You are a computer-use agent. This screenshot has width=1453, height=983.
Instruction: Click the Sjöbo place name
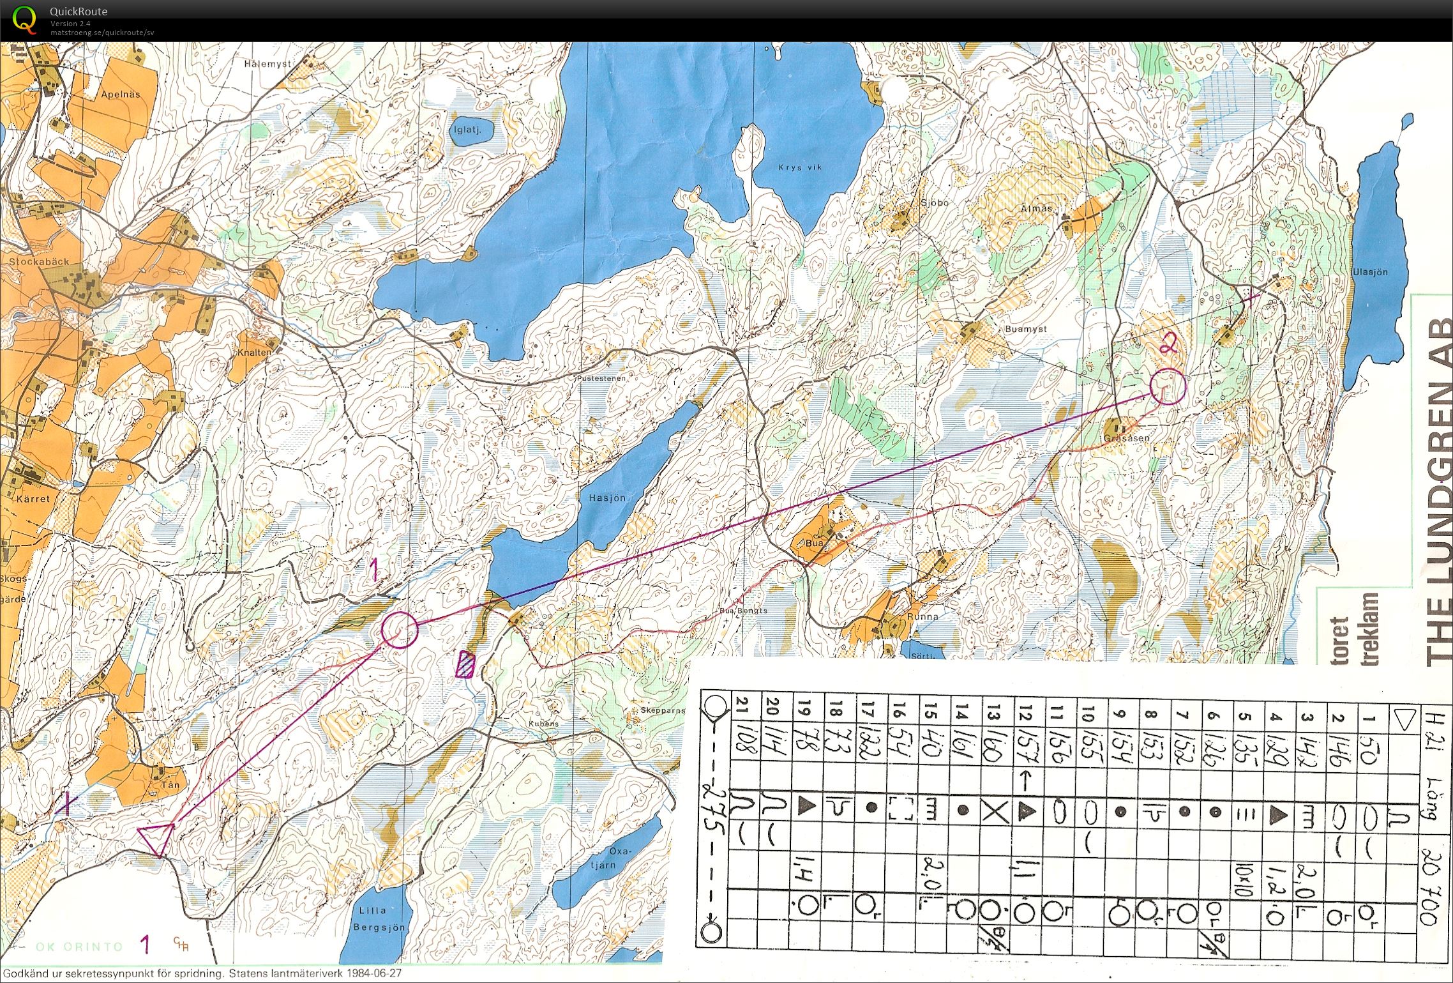pyautogui.click(x=935, y=202)
